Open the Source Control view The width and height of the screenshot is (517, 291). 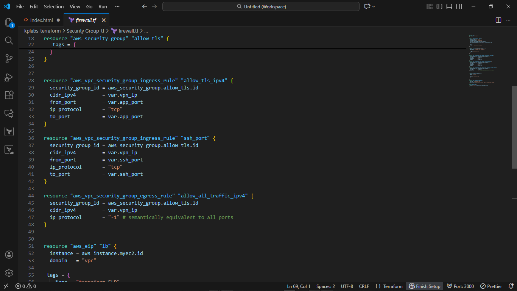pyautogui.click(x=9, y=59)
